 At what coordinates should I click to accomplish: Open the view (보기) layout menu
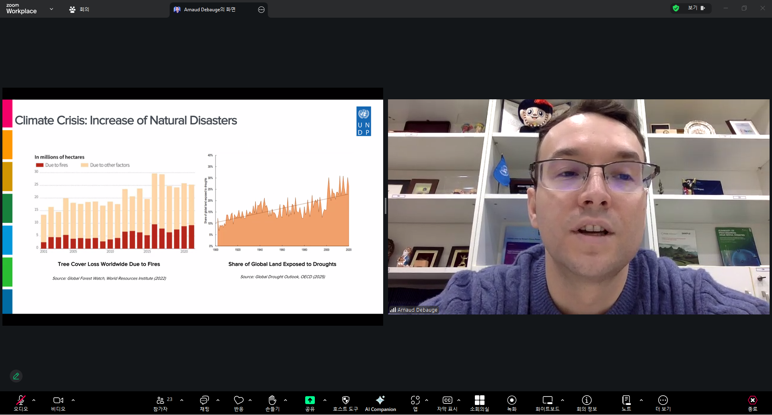pyautogui.click(x=697, y=8)
